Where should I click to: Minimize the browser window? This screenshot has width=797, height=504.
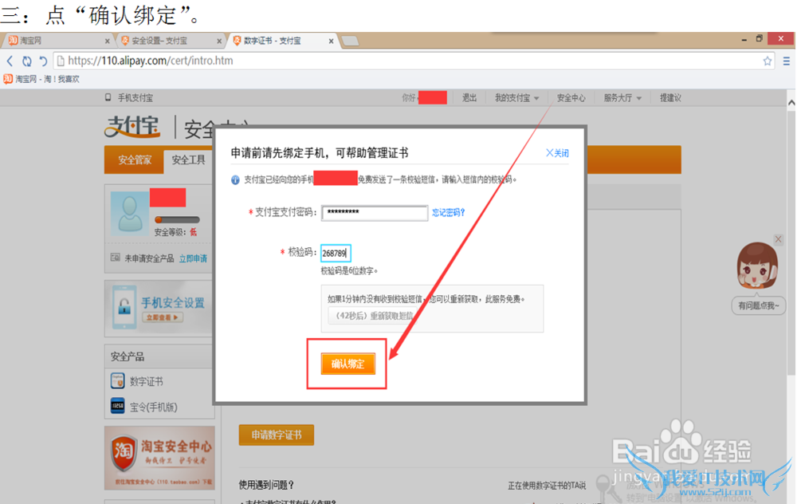744,39
